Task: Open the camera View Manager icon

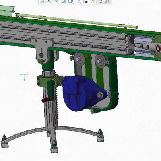Action: [85, 1]
